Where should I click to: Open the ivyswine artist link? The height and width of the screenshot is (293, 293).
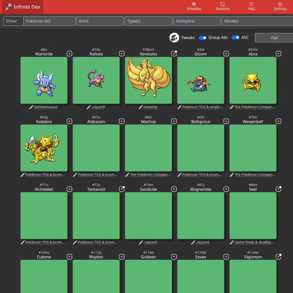[150, 107]
